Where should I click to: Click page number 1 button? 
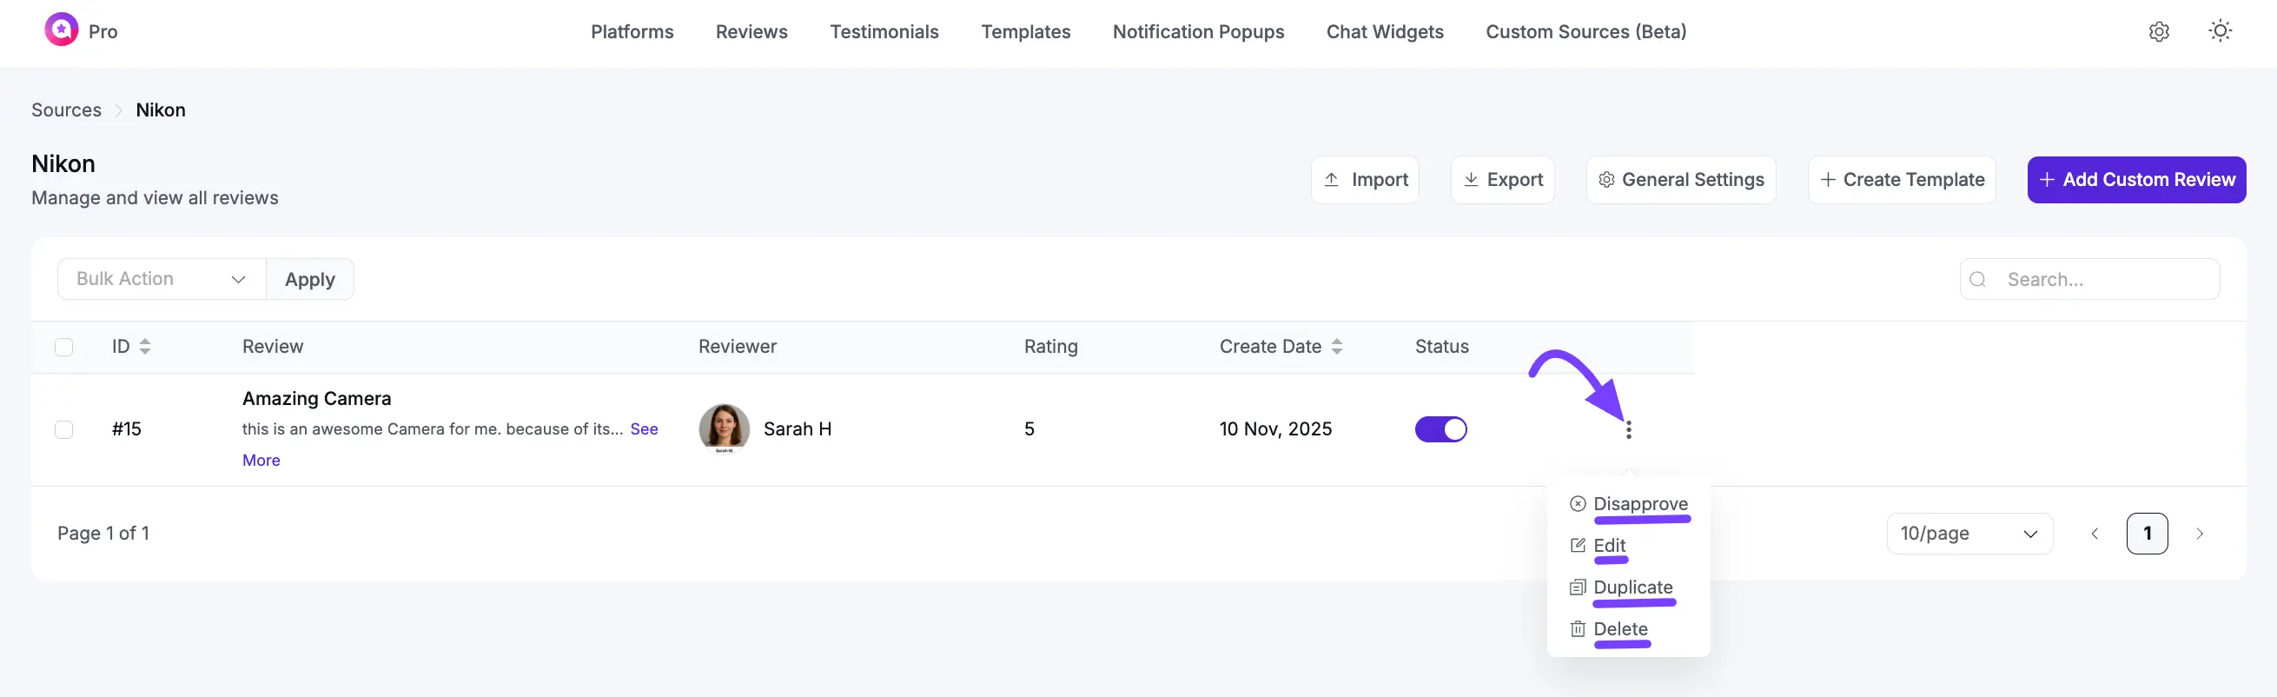coord(2146,534)
